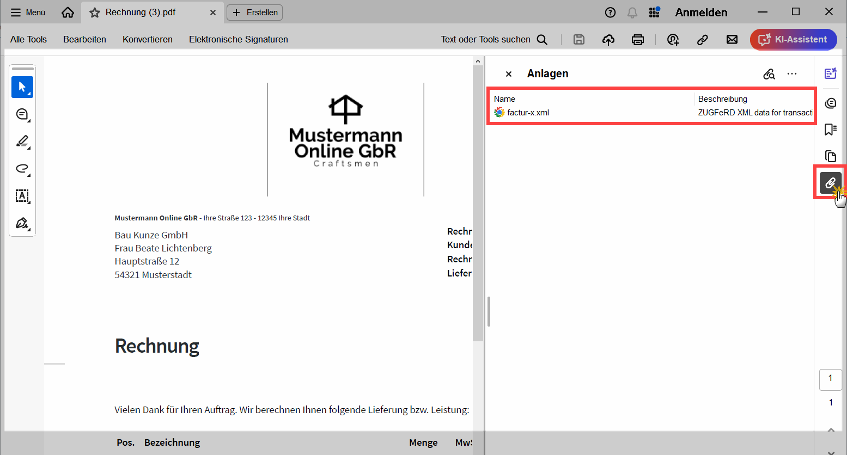Open the Anlagen options ellipsis menu
This screenshot has width=847, height=455.
point(792,74)
